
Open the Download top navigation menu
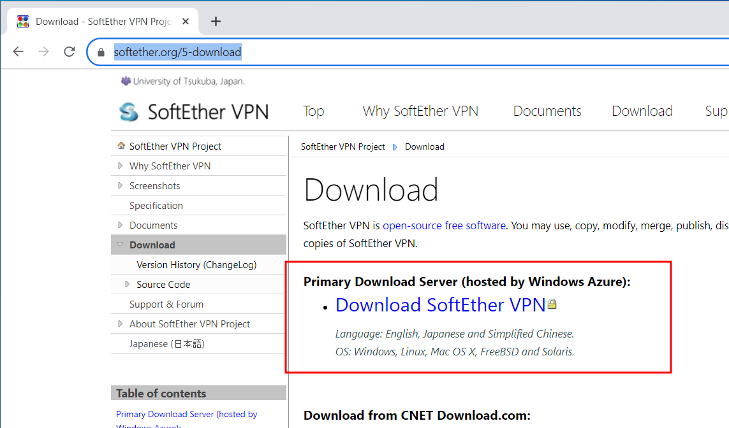(x=642, y=111)
